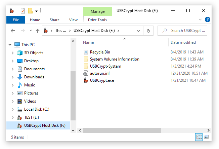
Task: Click the 'This ...' breadcrumb
Action: [60, 31]
